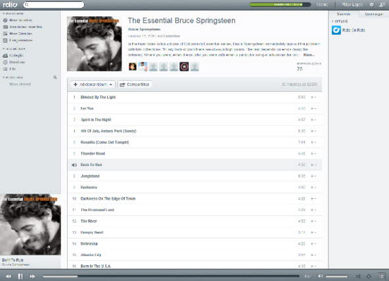This screenshot has height=281, width=389.
Task: Open the Adicionar Álbum dropdown arrow
Action: pos(111,85)
